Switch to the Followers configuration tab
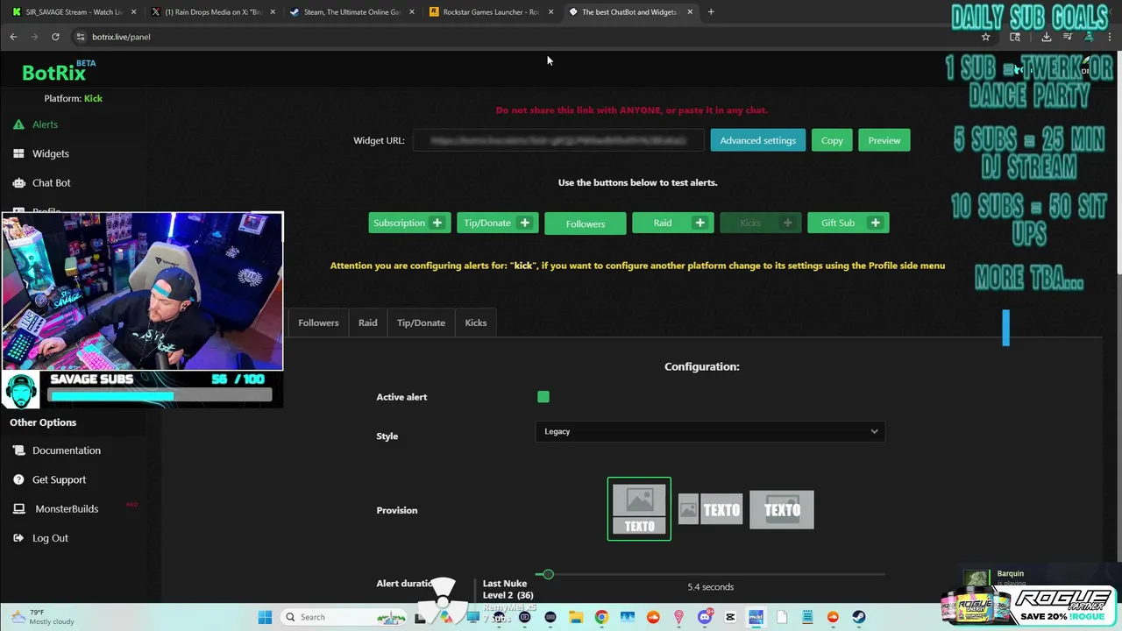 click(318, 323)
